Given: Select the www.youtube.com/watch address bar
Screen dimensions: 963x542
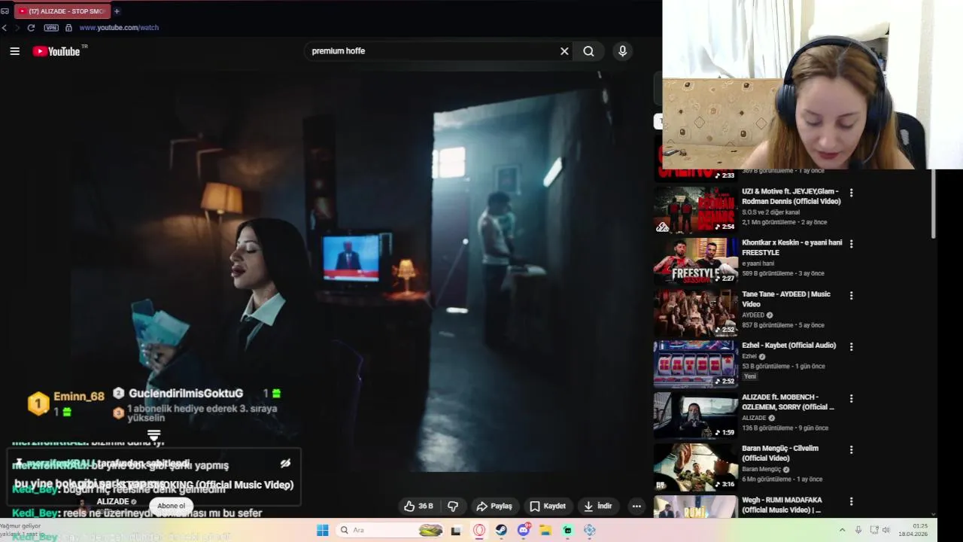Looking at the screenshot, I should point(119,28).
